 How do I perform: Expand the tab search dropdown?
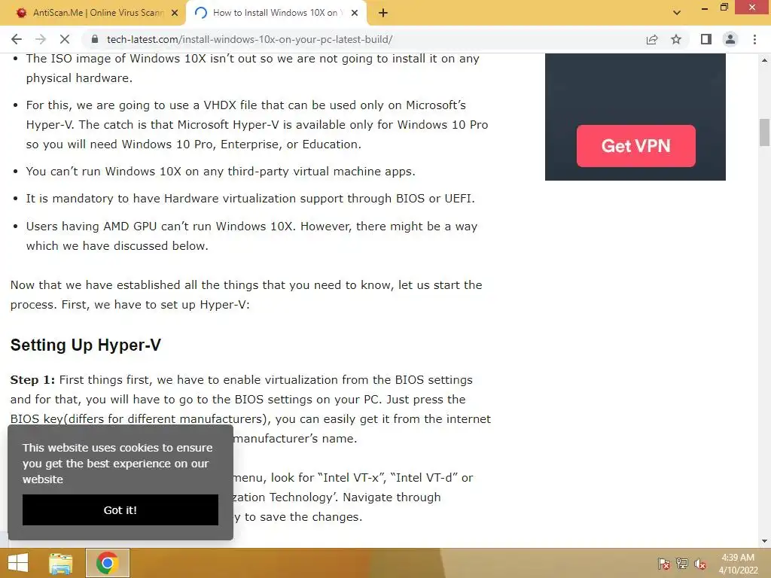pos(677,13)
